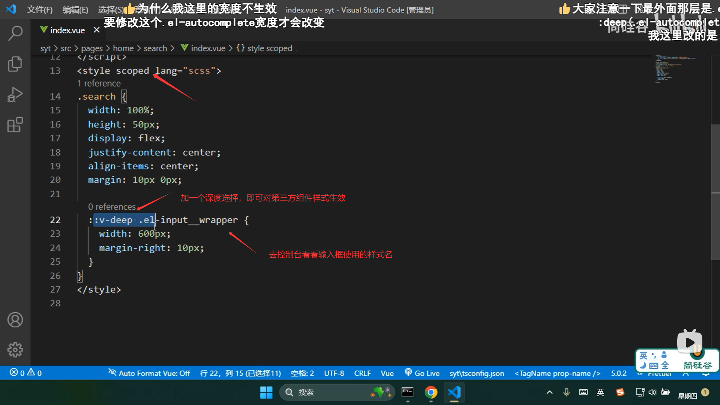Open the Vue language mode picker
Viewport: 720px width, 405px height.
[x=387, y=373]
